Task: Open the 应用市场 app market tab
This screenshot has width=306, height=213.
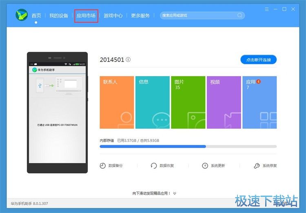Action: point(86,15)
